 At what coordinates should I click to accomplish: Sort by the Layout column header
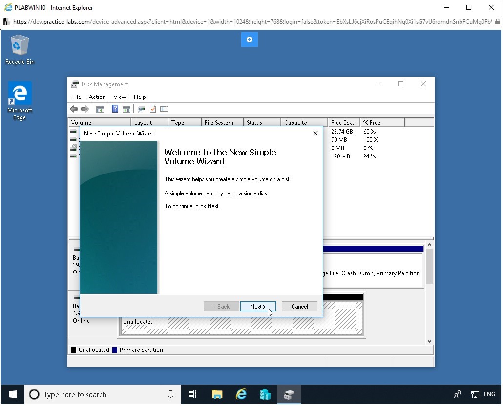(x=149, y=123)
